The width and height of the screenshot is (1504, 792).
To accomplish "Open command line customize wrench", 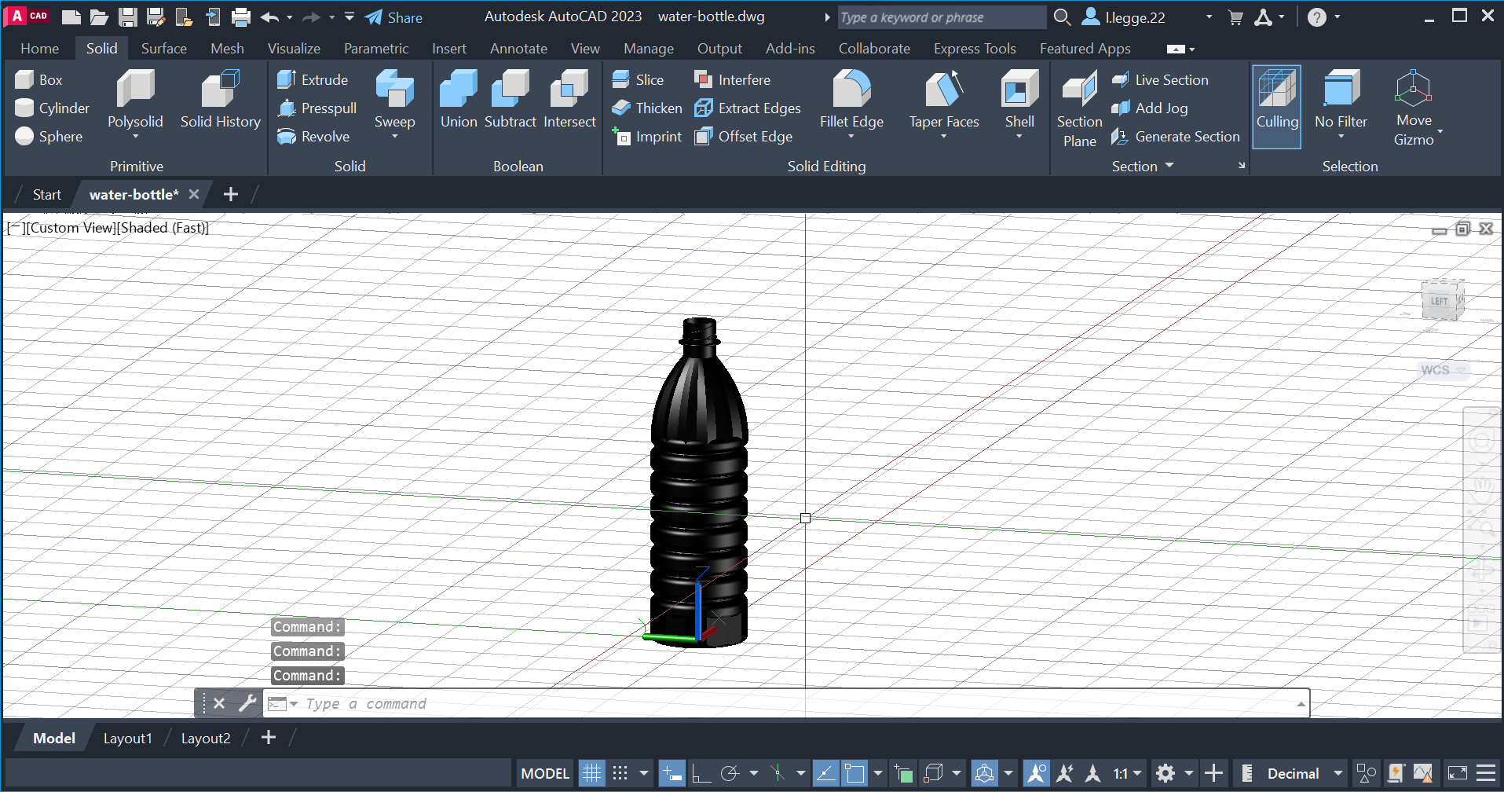I will 247,703.
